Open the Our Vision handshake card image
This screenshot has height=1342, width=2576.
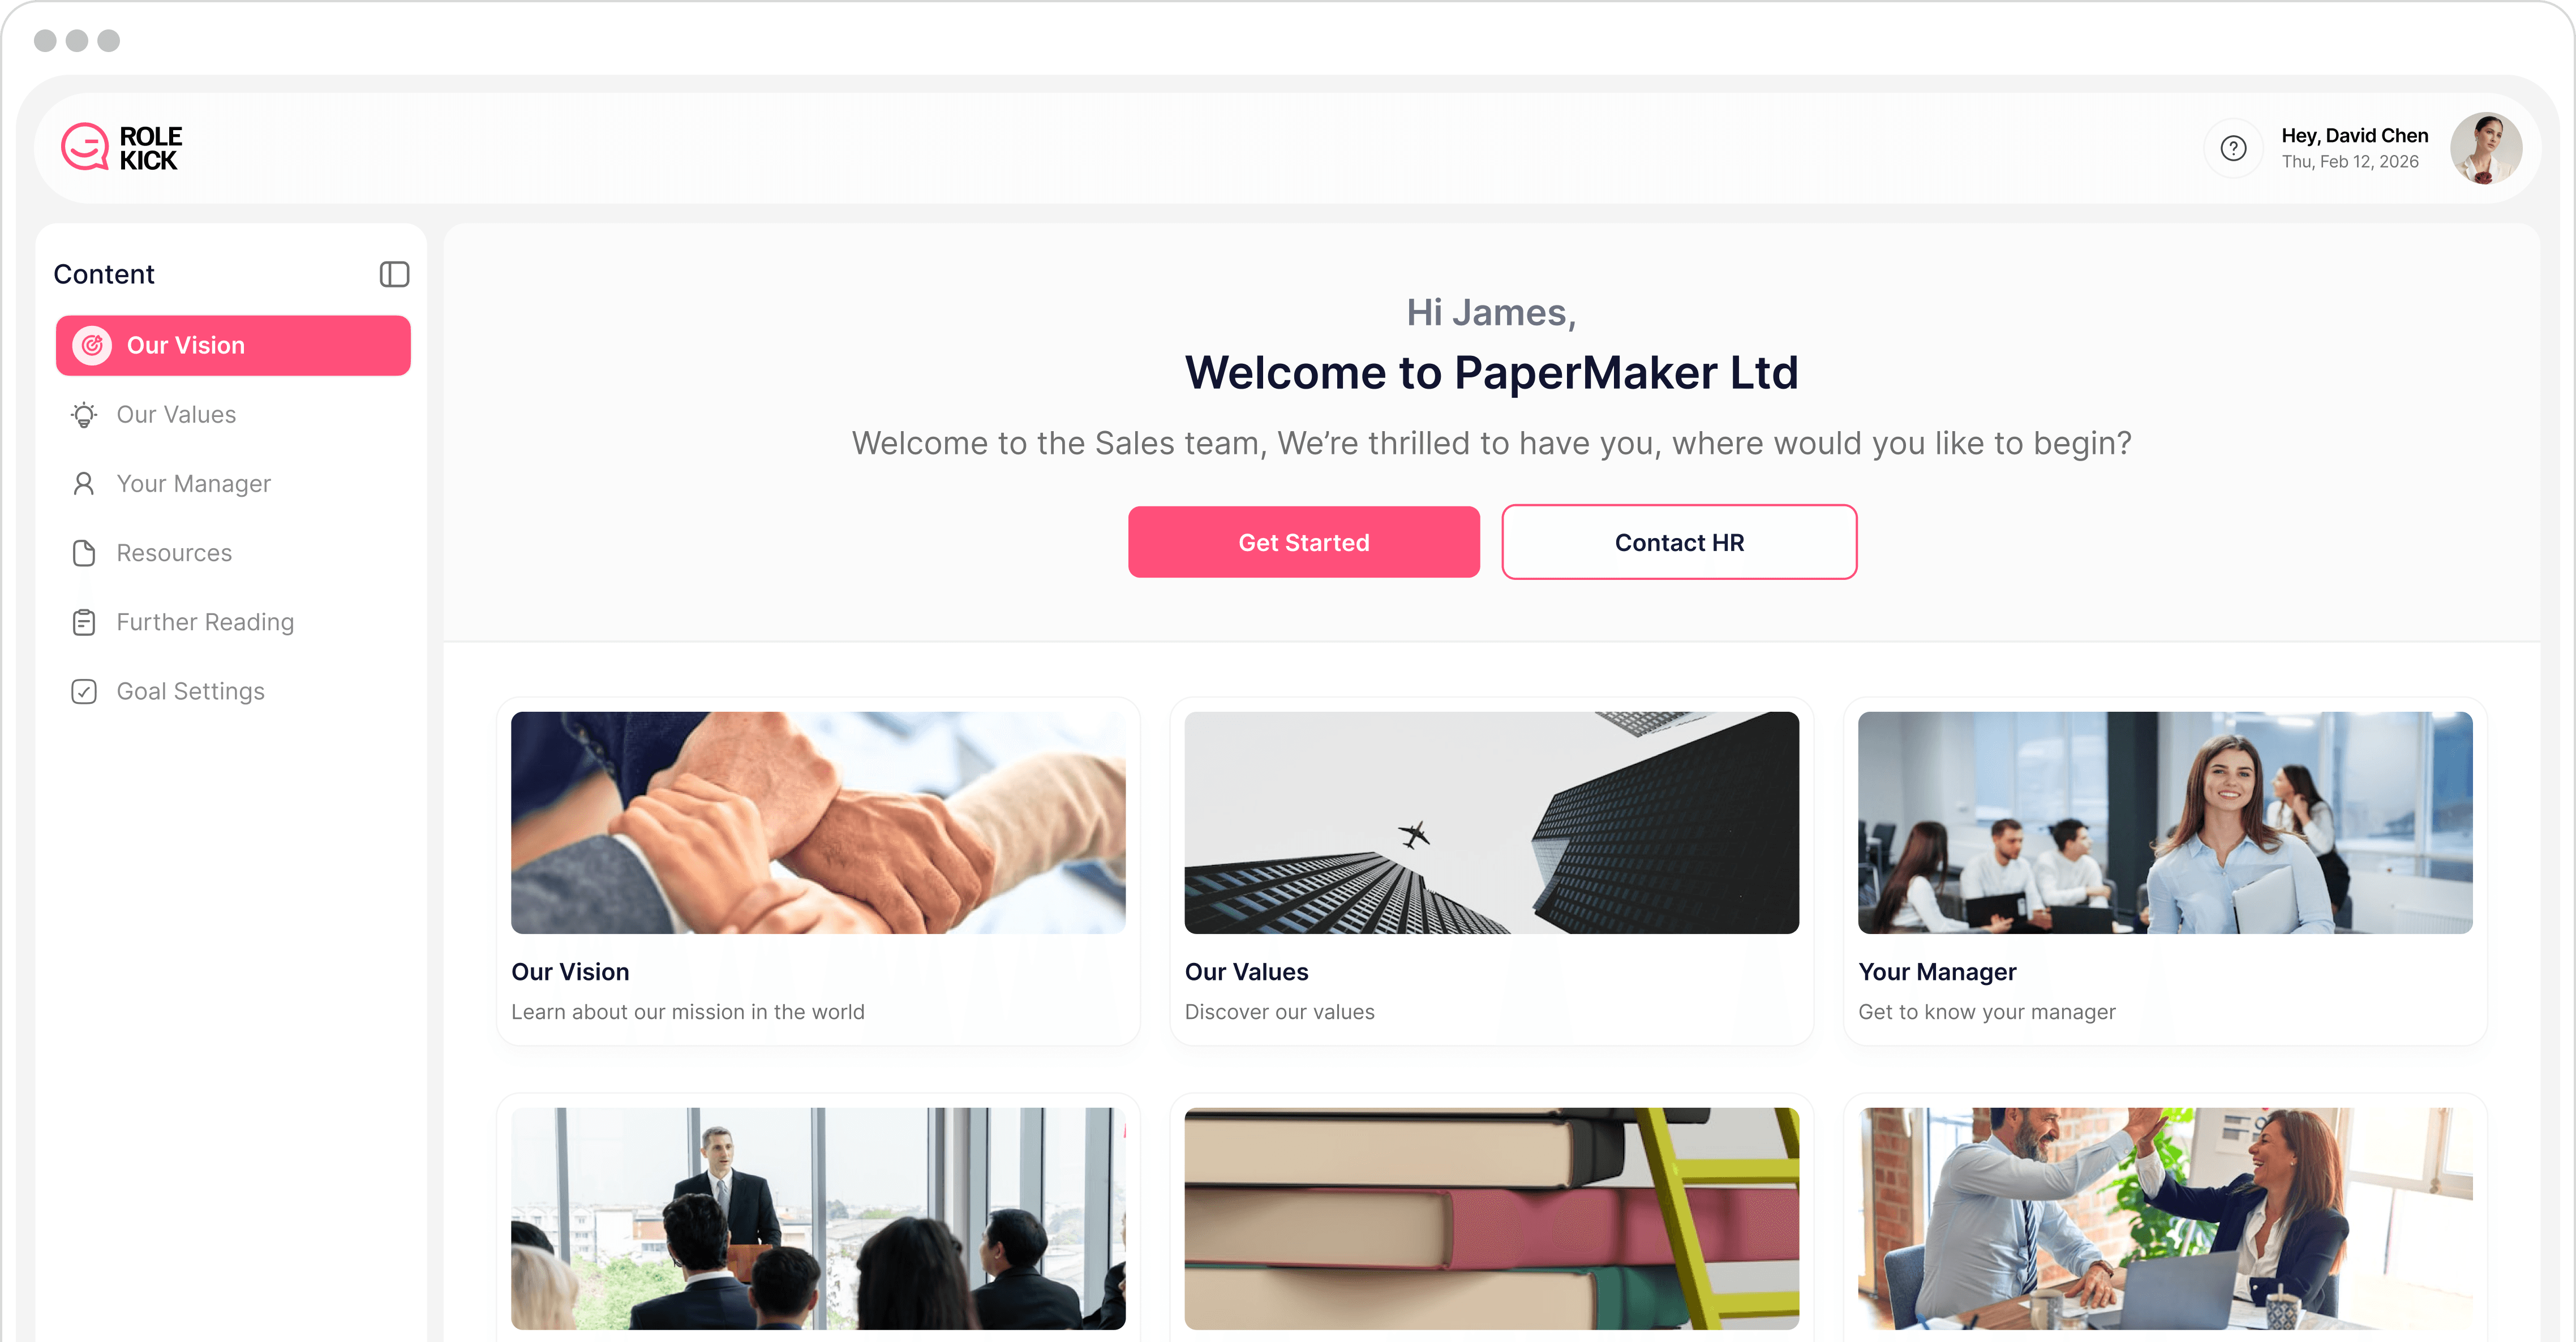(x=818, y=823)
